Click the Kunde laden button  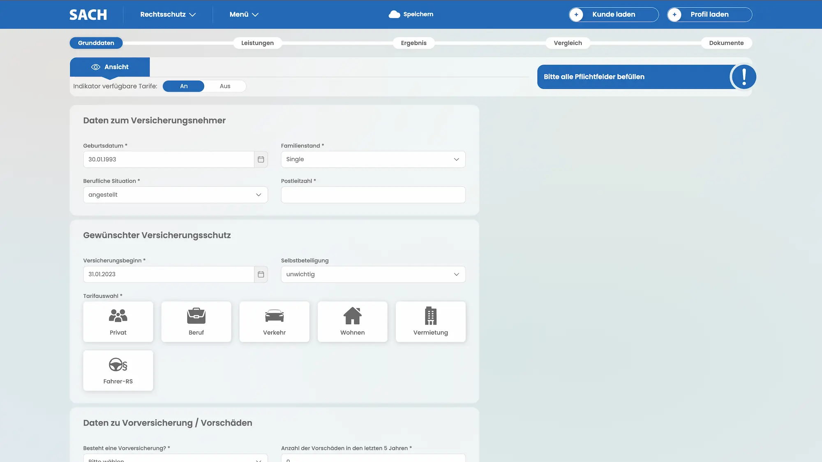point(614,14)
